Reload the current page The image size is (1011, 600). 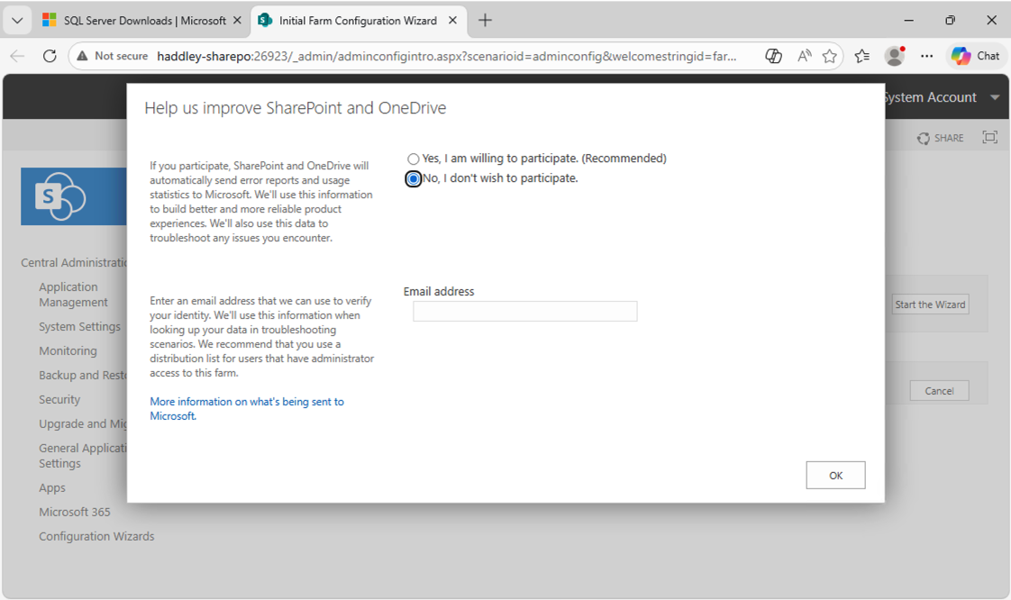coord(50,56)
